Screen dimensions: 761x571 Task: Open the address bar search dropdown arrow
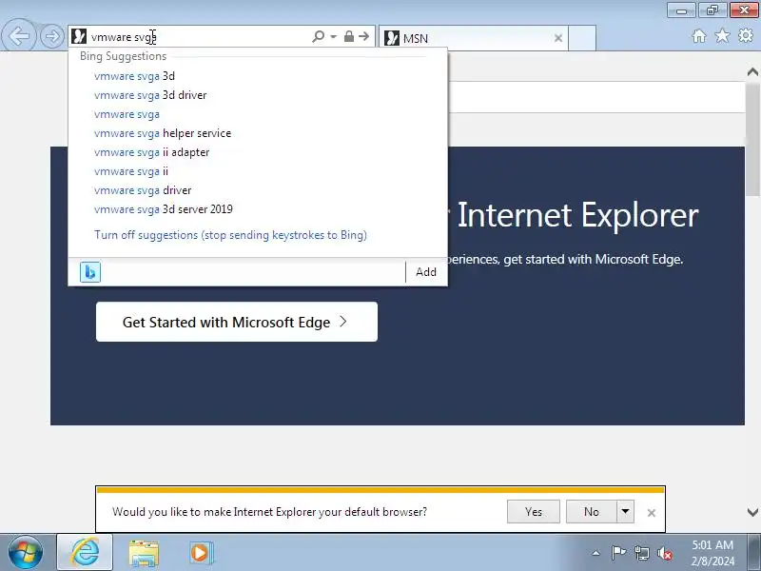point(334,36)
